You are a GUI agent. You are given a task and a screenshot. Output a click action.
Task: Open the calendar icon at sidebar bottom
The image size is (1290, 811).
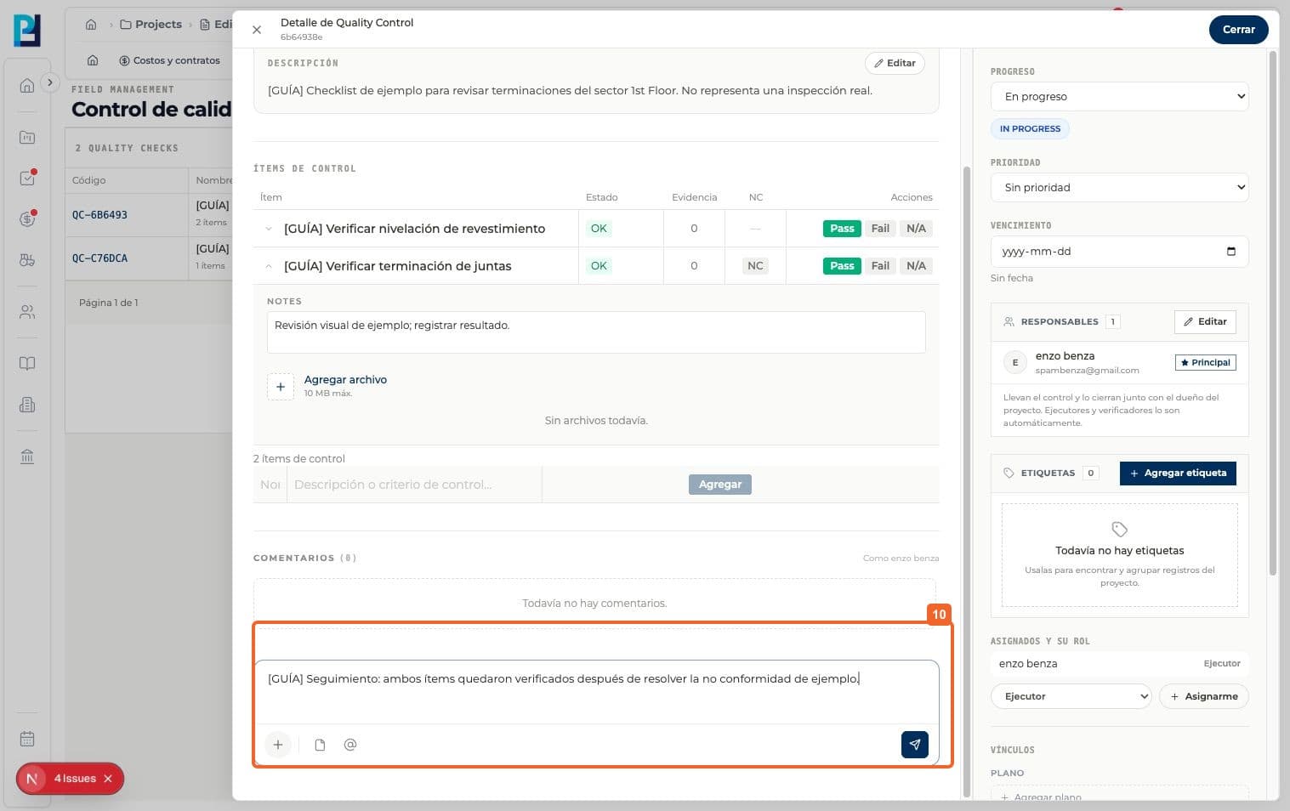[27, 739]
